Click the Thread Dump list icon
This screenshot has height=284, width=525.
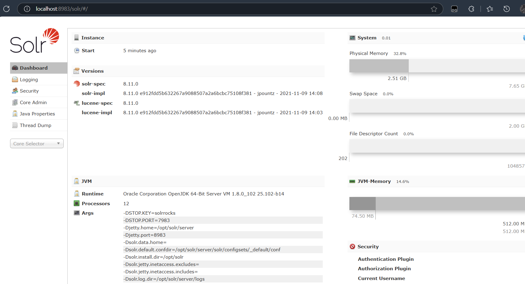[15, 125]
